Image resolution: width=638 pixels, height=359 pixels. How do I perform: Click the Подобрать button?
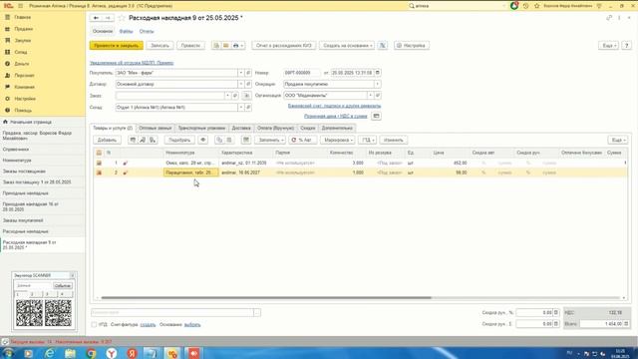point(179,140)
